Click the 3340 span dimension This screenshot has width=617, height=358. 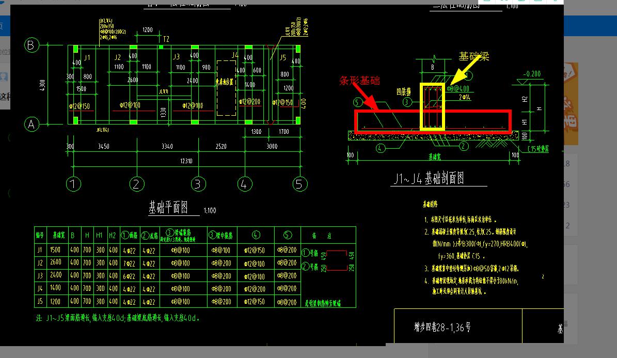click(167, 147)
